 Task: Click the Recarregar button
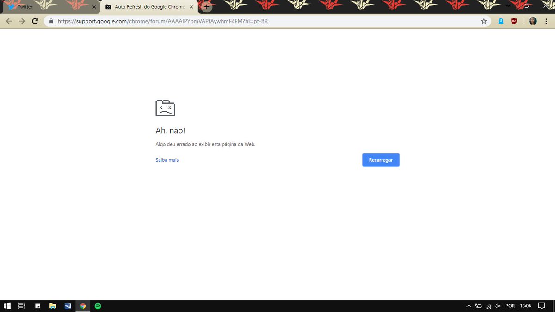[x=381, y=160]
